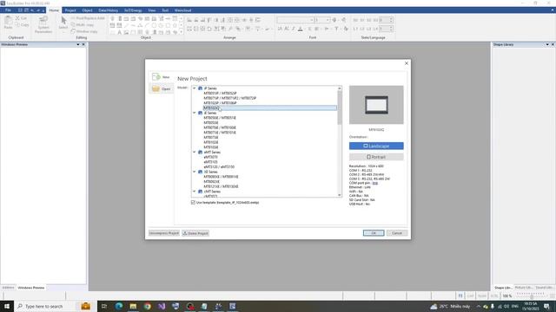Image resolution: width=556 pixels, height=312 pixels.
Task: Collapse the iP Series tree node
Action: tap(195, 88)
